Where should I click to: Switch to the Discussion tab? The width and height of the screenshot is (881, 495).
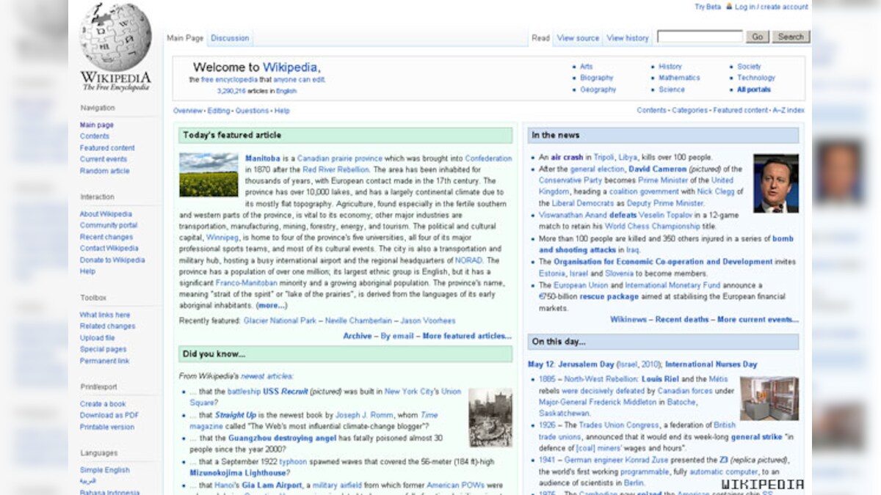click(230, 37)
